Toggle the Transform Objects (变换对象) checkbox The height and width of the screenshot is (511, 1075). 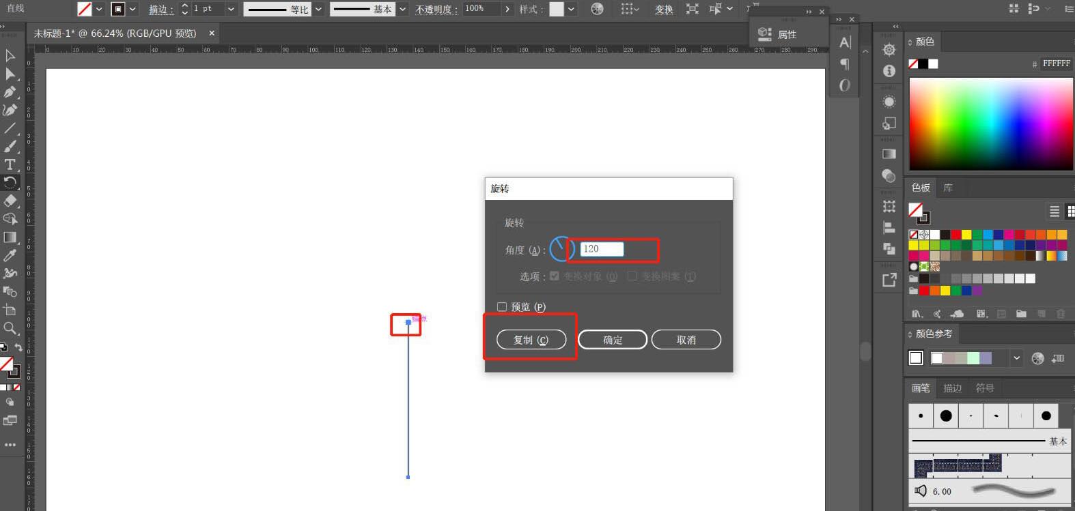coord(555,276)
